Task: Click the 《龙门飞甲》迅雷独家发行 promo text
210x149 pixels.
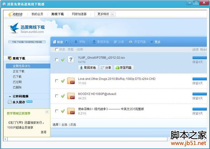Action: click(x=25, y=123)
